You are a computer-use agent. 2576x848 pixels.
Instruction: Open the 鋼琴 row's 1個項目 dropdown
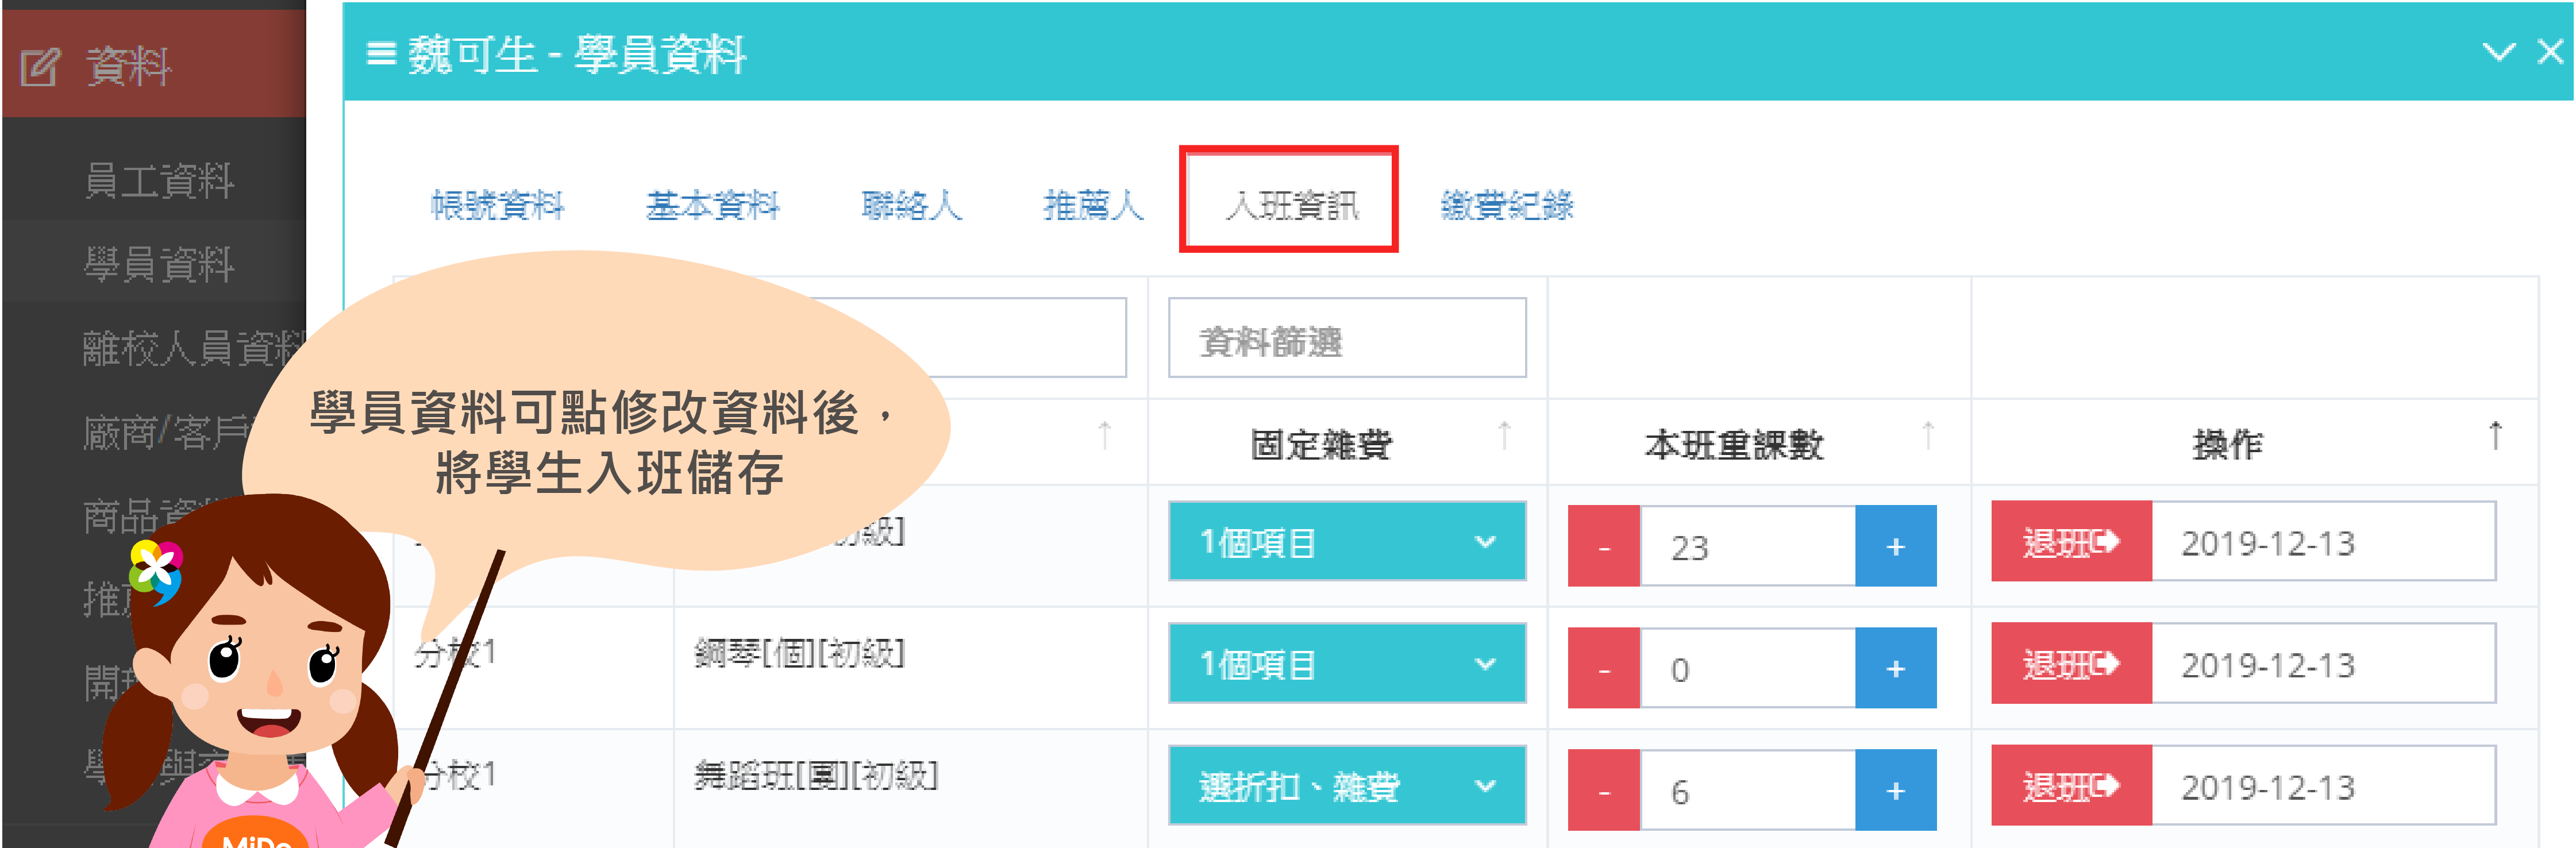[x=1346, y=664]
